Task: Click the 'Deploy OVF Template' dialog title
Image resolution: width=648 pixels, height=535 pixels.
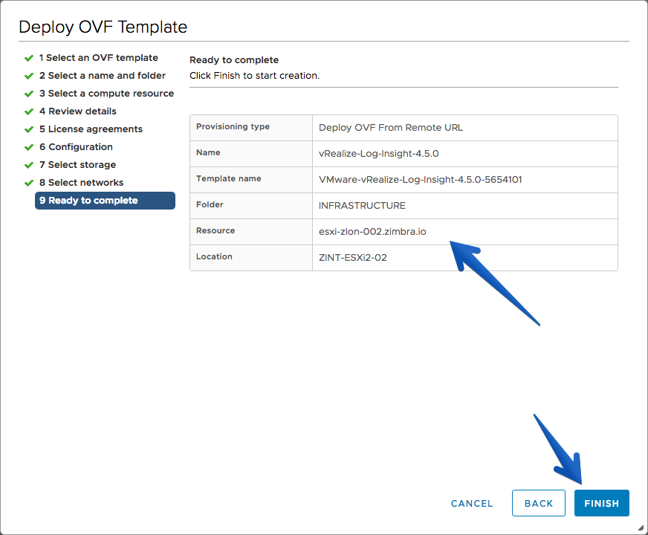Action: pos(103,27)
